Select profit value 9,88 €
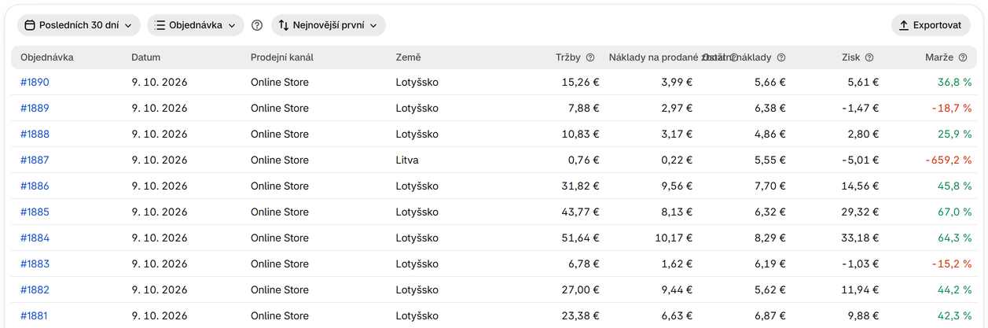This screenshot has width=988, height=328. click(x=863, y=315)
